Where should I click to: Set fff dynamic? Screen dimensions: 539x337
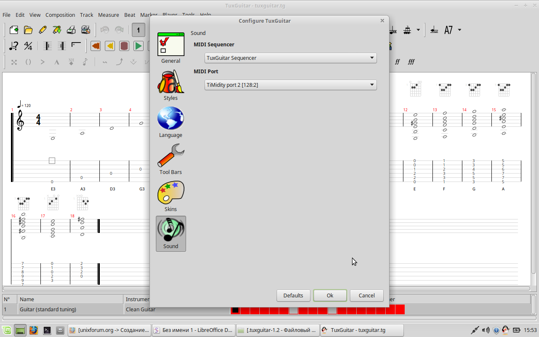411,62
